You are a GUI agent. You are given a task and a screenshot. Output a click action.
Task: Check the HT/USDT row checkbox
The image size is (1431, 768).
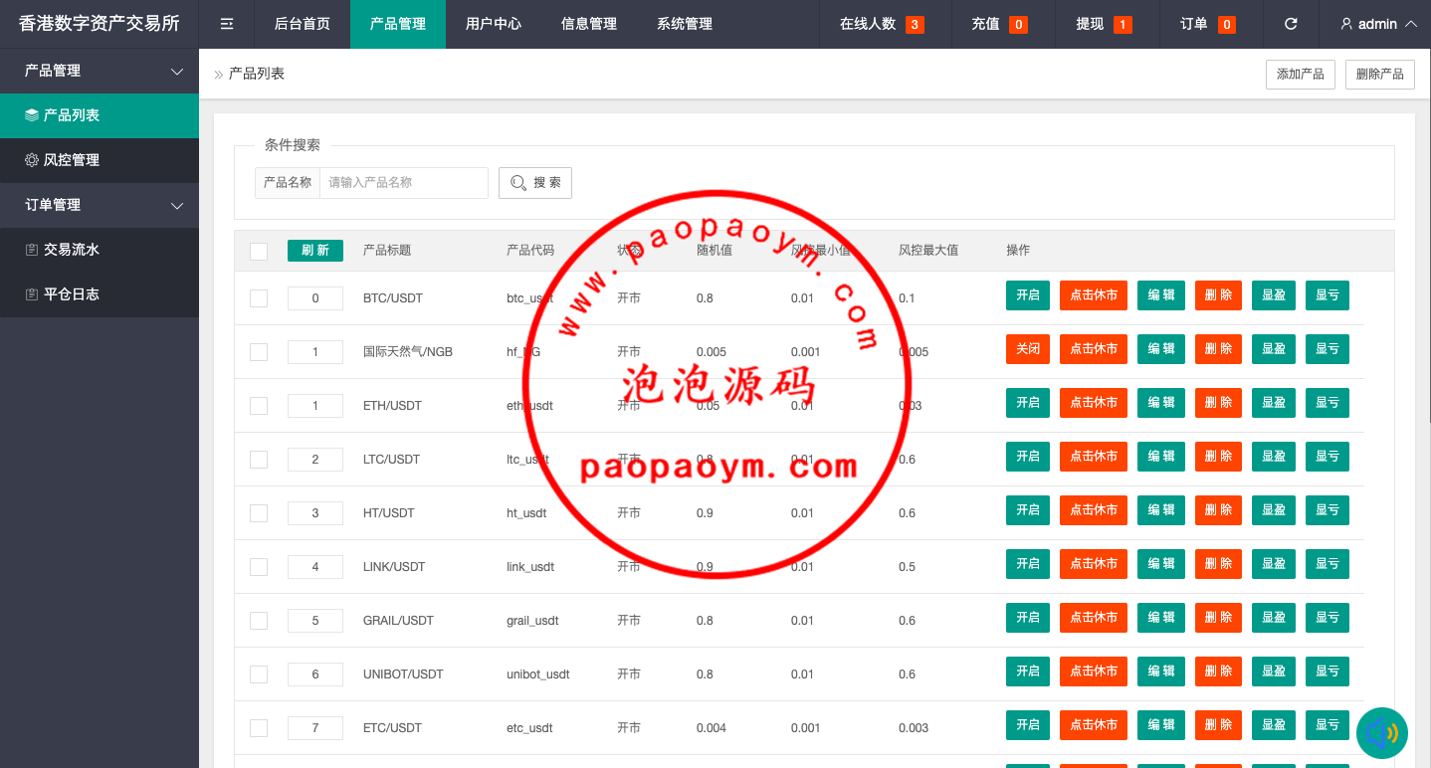259,513
